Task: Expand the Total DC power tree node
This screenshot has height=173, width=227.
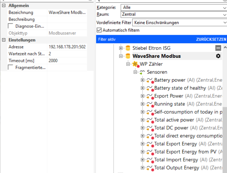Action: tap(142, 128)
